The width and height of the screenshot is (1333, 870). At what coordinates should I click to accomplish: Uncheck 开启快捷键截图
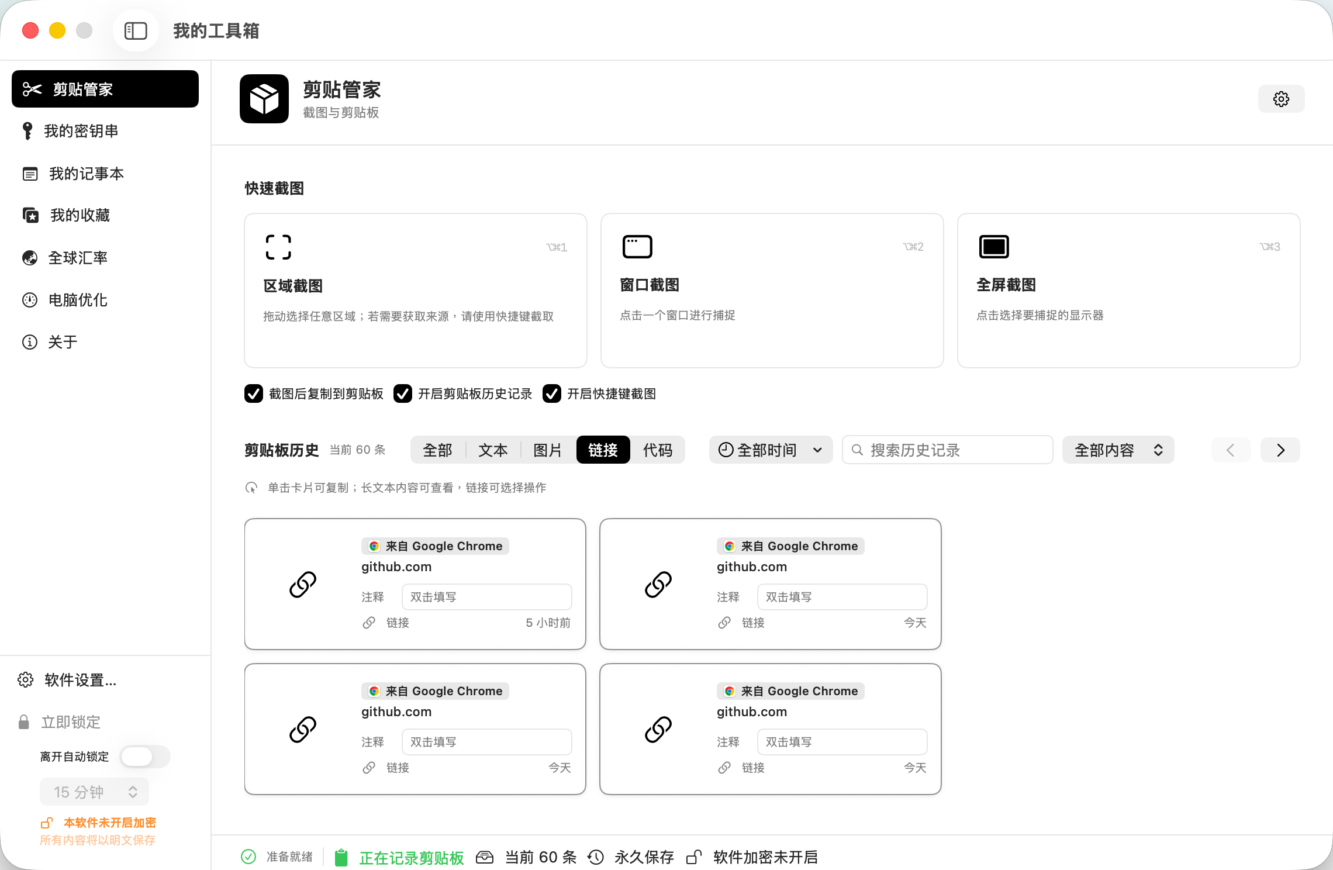pos(552,393)
